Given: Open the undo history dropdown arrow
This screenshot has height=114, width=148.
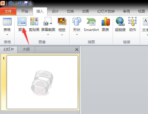Looking at the screenshot, I should click(x=15, y=3).
